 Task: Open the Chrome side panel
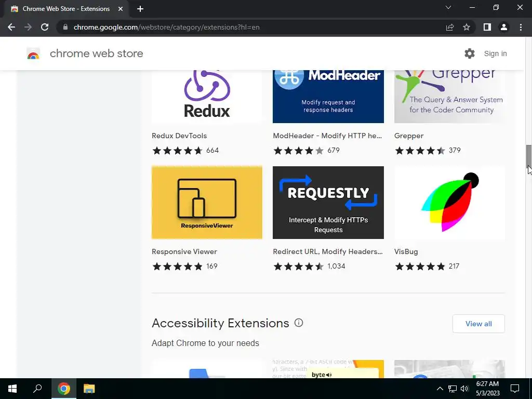tap(487, 27)
